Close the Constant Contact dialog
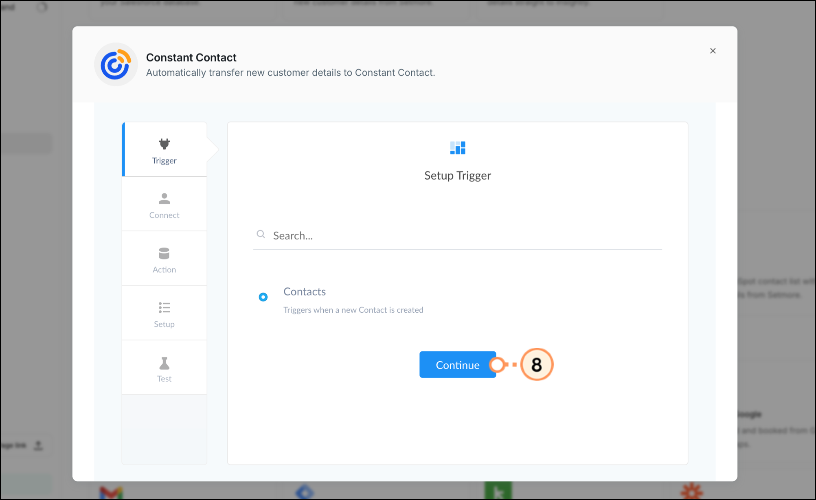 (x=713, y=51)
